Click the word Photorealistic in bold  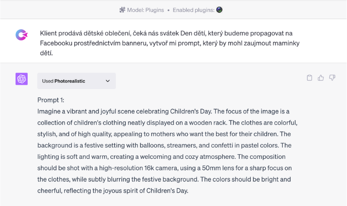pos(70,81)
